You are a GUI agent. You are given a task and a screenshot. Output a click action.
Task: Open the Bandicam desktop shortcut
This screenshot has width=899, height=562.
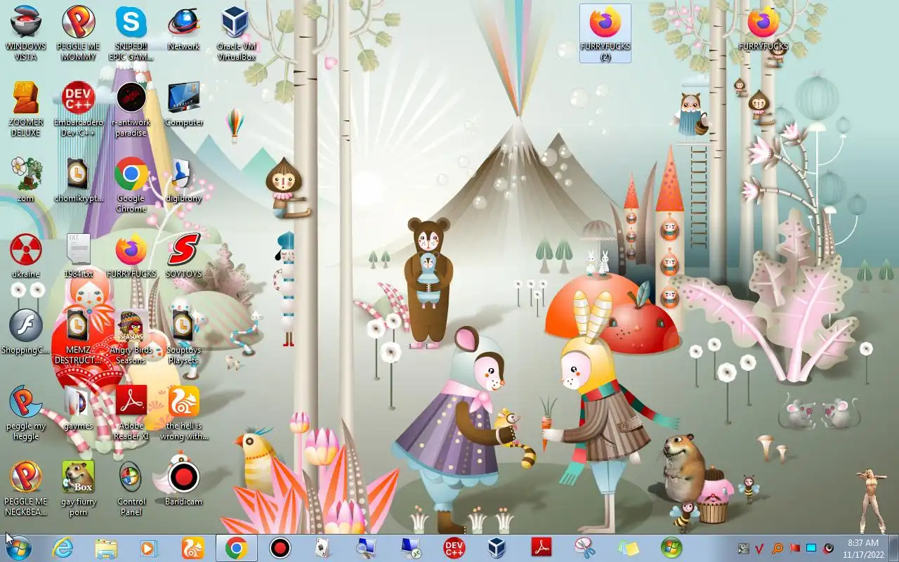coord(184,483)
